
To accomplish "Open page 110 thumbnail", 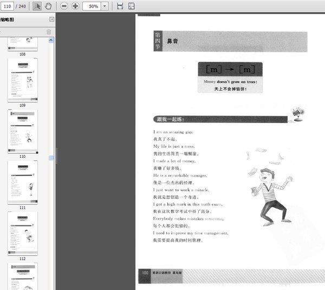I will click(23, 131).
